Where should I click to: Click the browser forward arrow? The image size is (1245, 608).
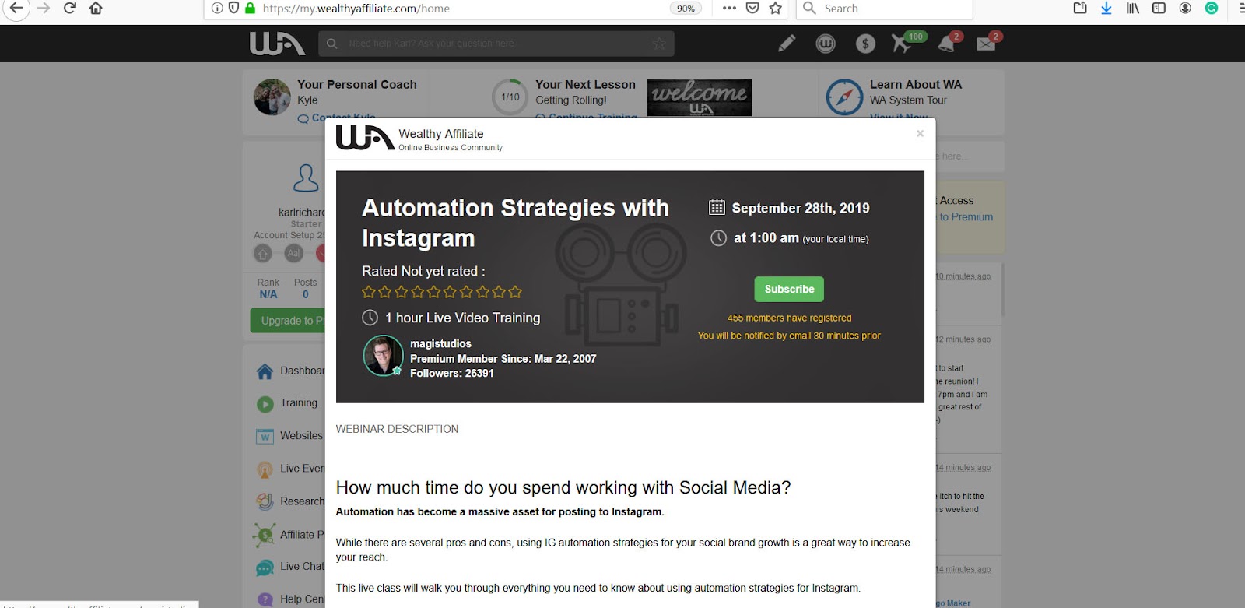pos(44,8)
